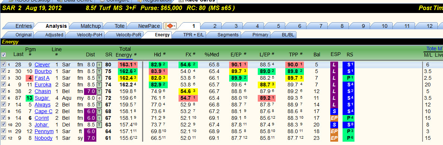Click the blue S8 RS badge for Johar

[349, 125]
